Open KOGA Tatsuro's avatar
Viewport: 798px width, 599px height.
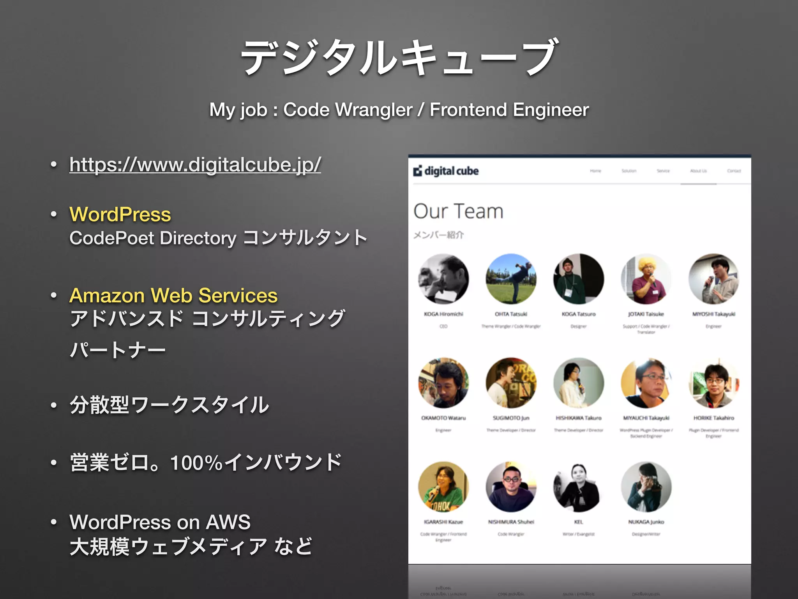(579, 279)
